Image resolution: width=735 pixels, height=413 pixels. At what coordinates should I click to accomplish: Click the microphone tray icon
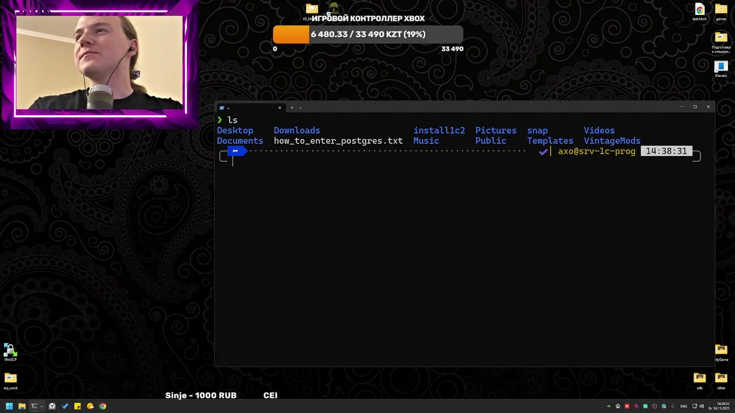tap(673, 406)
